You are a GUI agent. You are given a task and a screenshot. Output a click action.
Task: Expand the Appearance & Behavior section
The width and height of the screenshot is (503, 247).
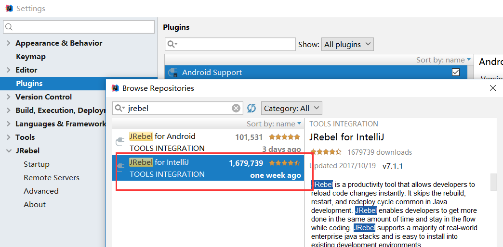pos(8,43)
